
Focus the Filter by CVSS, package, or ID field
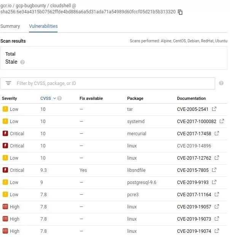click(108, 83)
